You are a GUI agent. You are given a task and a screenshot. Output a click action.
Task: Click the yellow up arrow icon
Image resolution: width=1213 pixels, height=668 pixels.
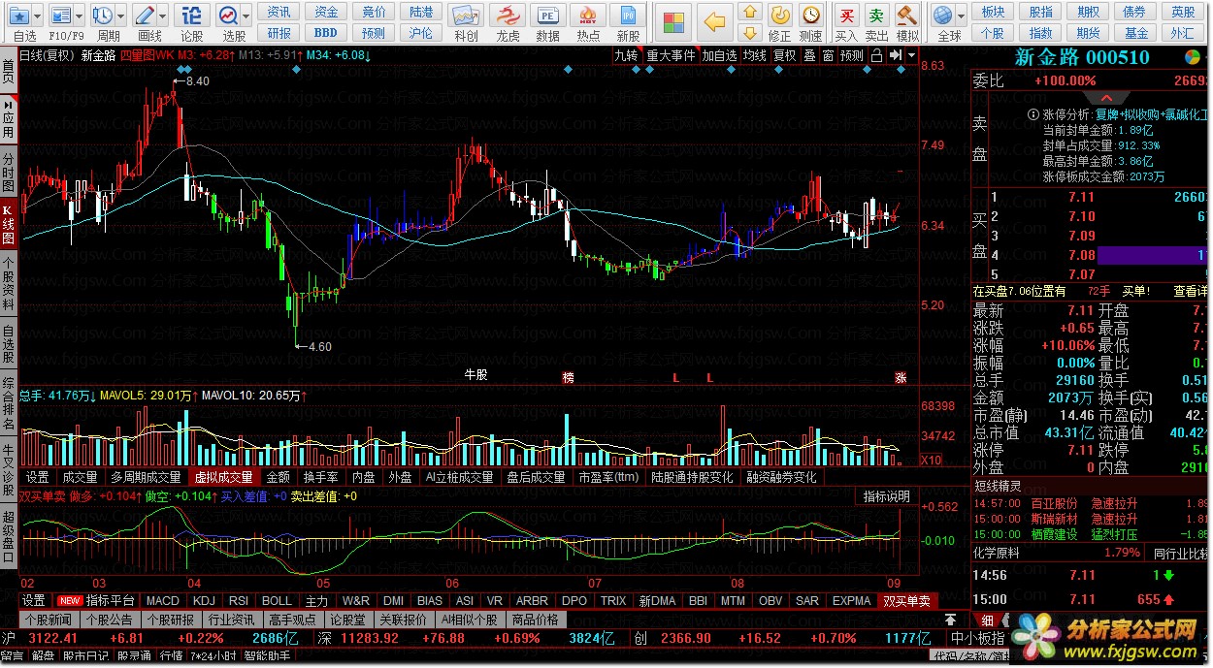pyautogui.click(x=749, y=12)
